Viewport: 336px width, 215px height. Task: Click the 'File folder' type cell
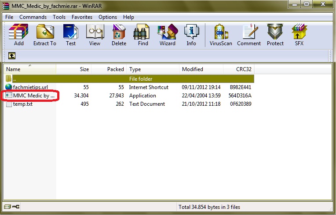click(141, 79)
